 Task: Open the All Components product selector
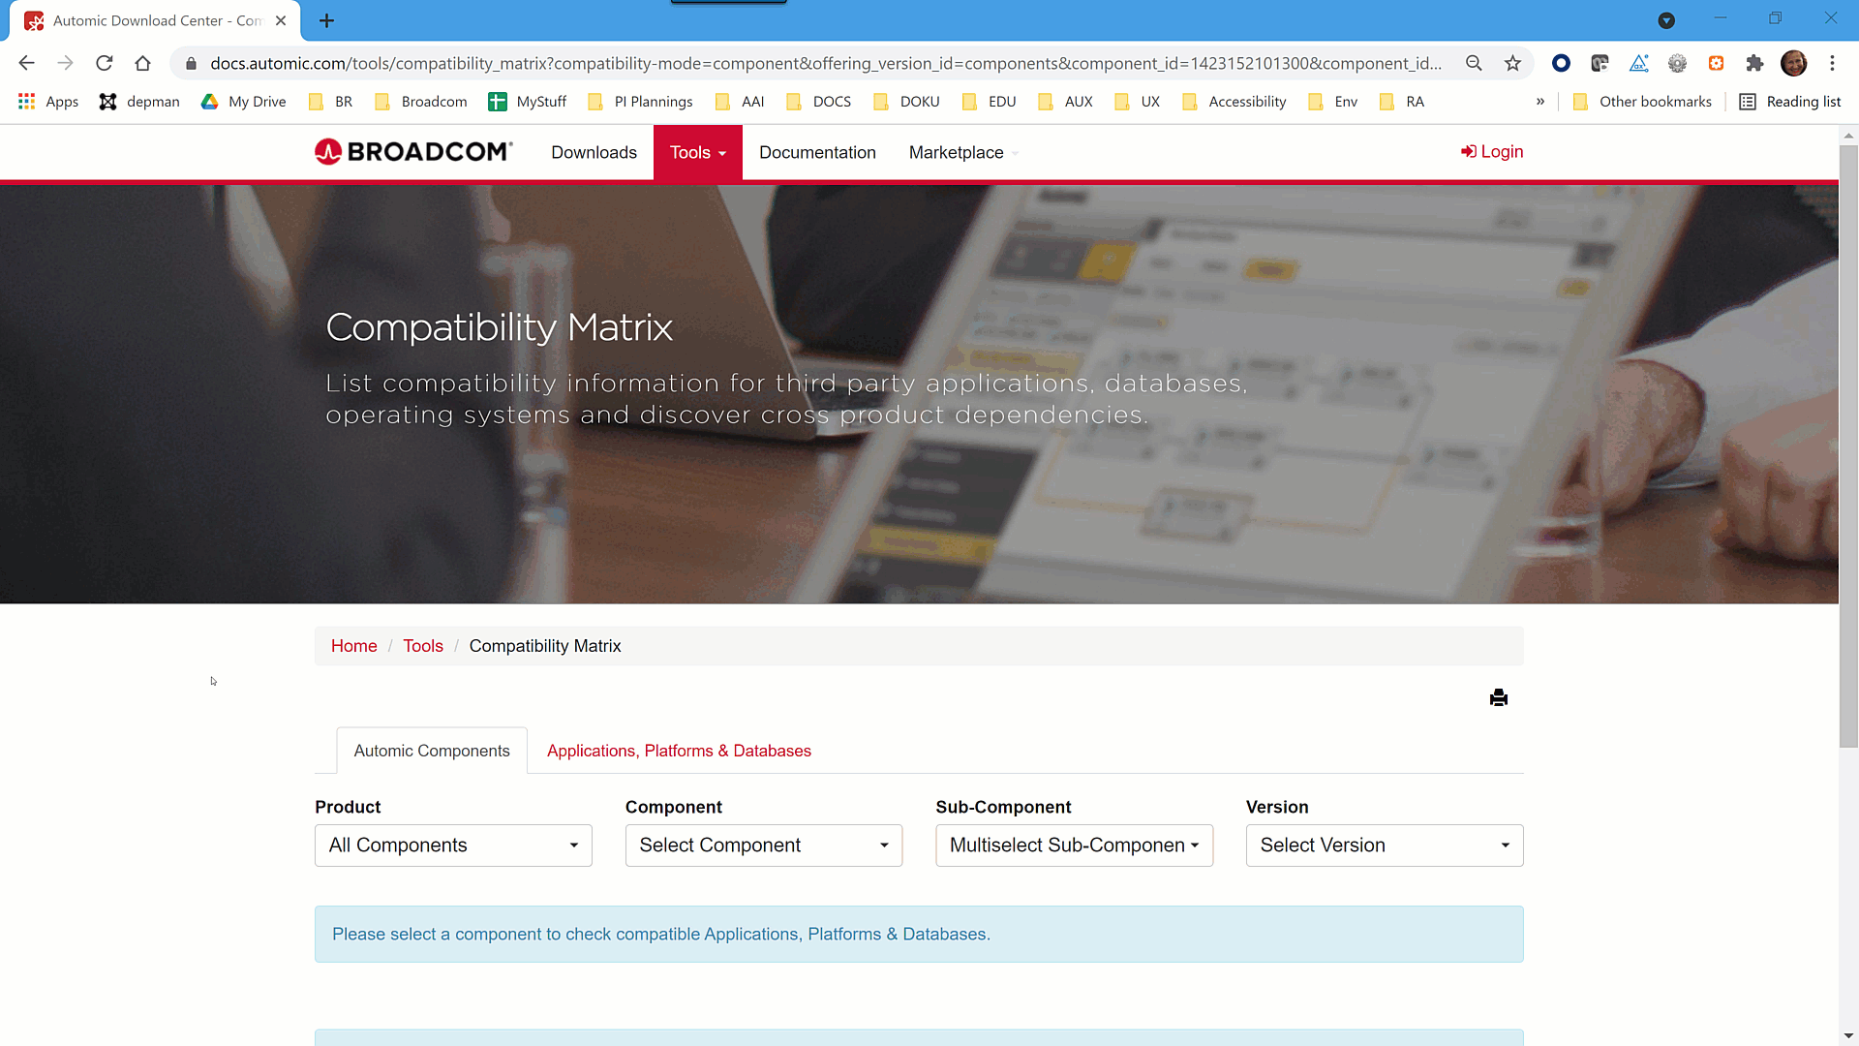click(452, 845)
